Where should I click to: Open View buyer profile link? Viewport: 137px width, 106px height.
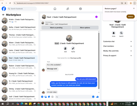(76, 58)
